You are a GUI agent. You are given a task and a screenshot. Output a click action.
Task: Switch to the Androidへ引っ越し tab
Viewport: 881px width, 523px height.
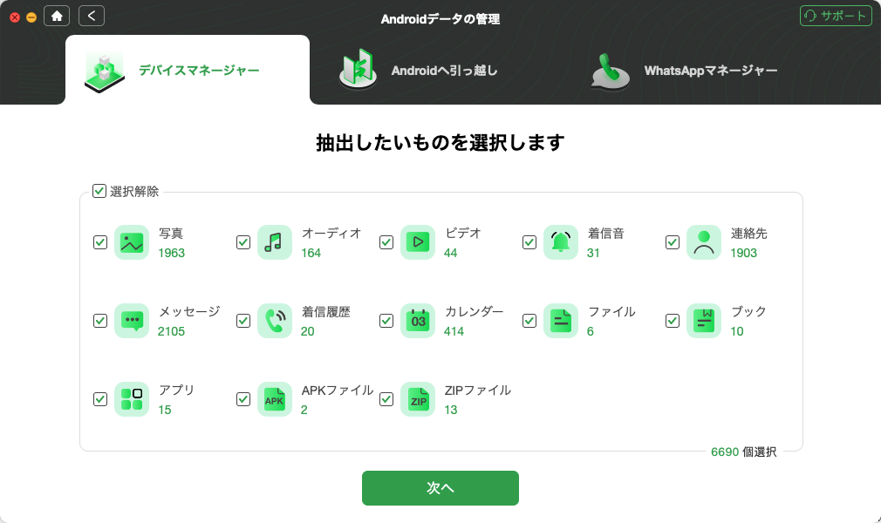click(419, 71)
